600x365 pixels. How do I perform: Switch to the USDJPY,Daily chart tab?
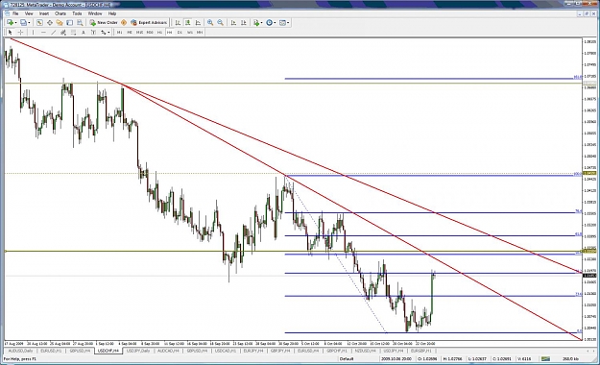[x=138, y=351]
